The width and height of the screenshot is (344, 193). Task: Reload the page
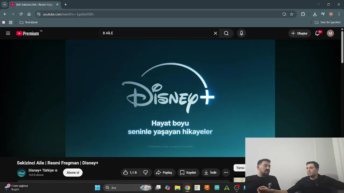click(x=21, y=14)
